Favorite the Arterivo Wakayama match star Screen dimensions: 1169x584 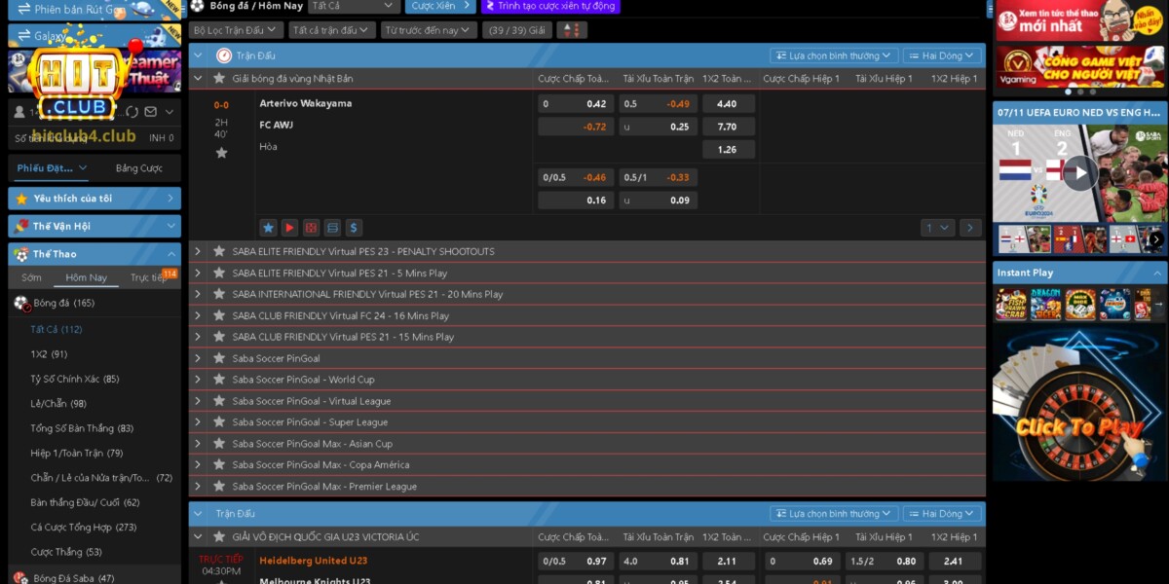pyautogui.click(x=221, y=153)
